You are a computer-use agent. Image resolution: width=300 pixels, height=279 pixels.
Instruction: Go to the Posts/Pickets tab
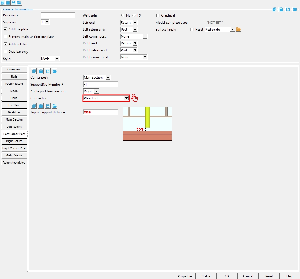click(x=14, y=84)
